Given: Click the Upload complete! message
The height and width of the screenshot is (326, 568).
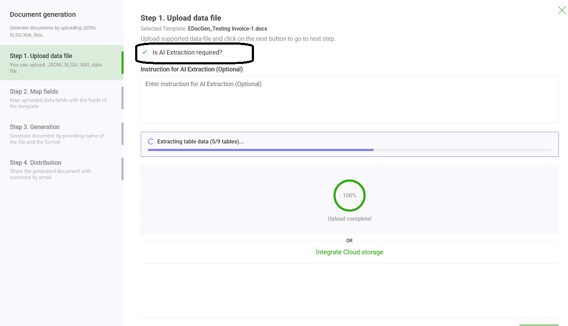Looking at the screenshot, I should (x=349, y=219).
